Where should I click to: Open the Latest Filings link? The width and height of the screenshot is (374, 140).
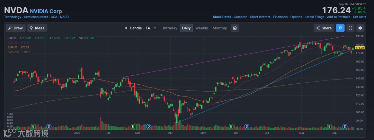tap(314, 17)
